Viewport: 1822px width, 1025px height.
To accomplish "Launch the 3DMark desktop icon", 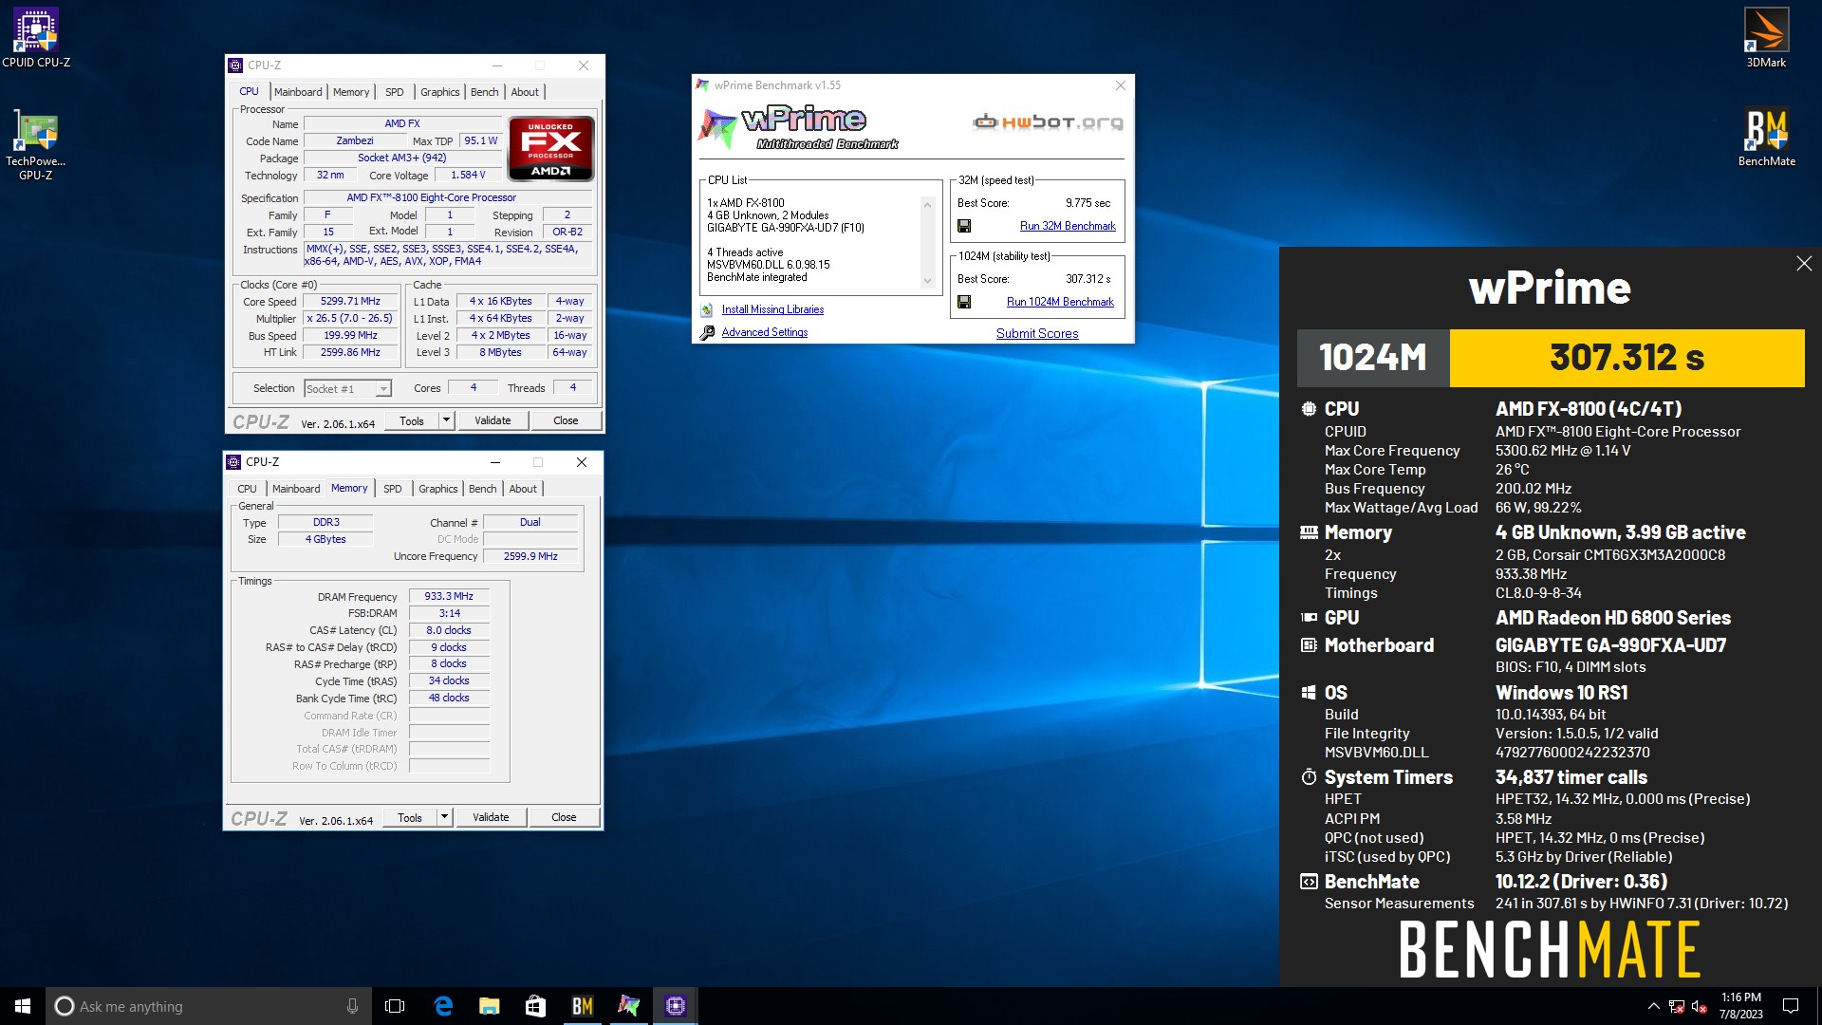I will pyautogui.click(x=1766, y=38).
